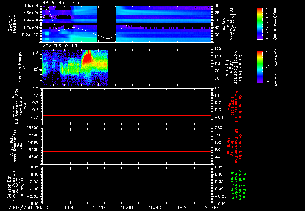Screen dimensions: 305x211
Task: Click the 'Electron Energy eV' axis label
Action: 21,67
